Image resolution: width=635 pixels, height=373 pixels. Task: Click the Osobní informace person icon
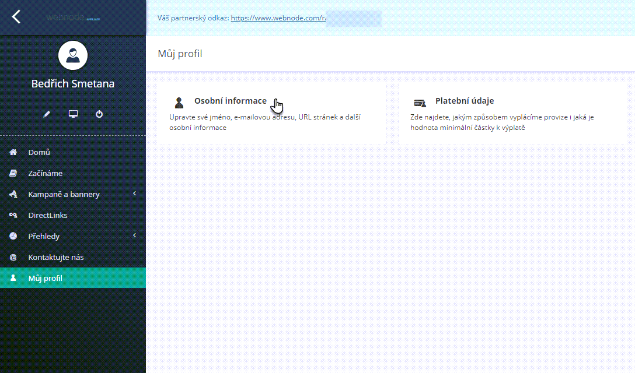(179, 103)
